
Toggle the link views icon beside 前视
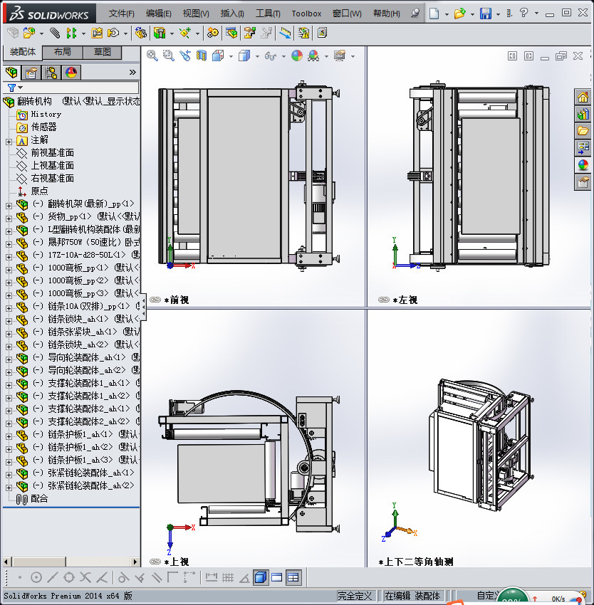[155, 300]
